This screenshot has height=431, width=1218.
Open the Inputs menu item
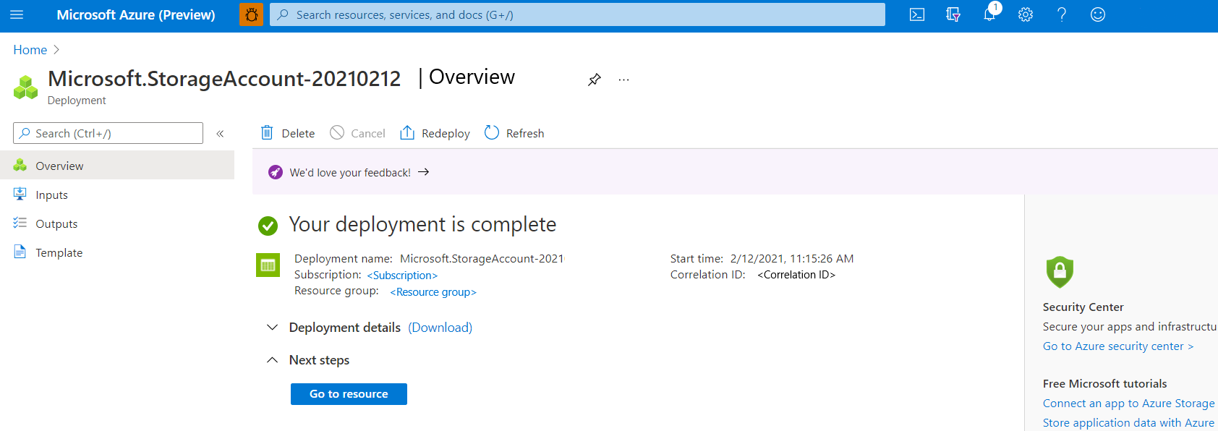pos(117,195)
